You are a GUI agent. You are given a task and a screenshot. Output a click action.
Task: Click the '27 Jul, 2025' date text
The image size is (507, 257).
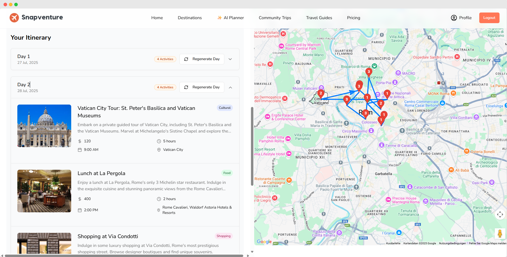28,63
